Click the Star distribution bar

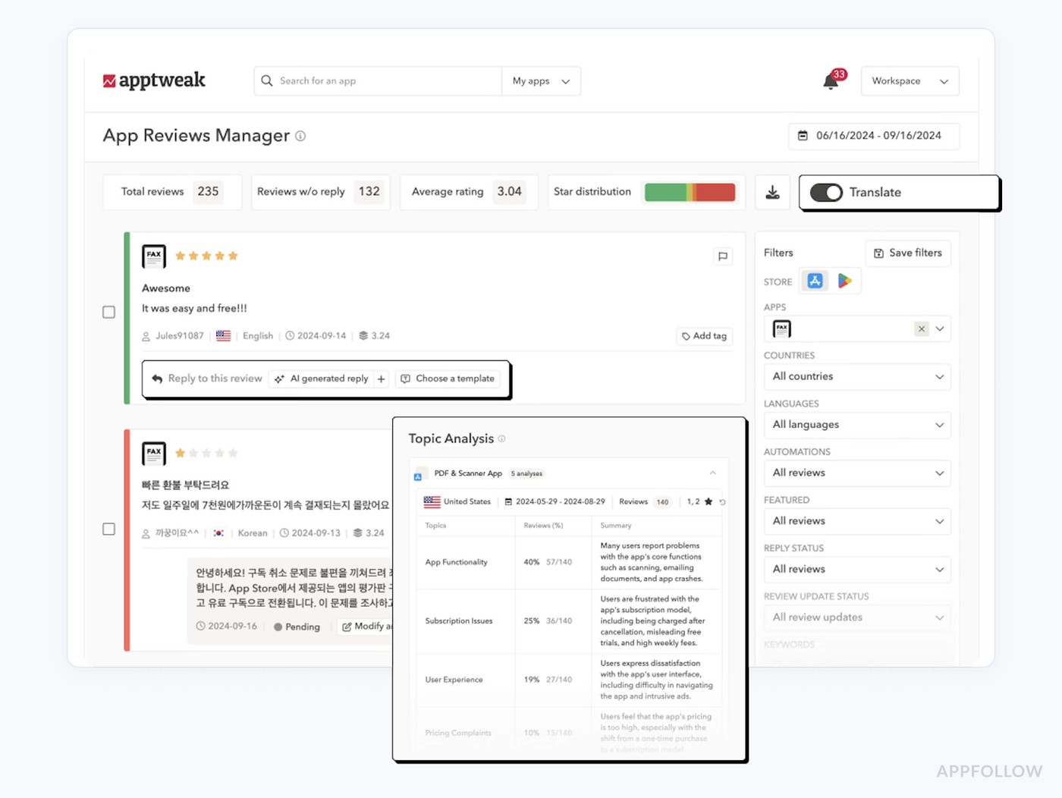pyautogui.click(x=689, y=192)
